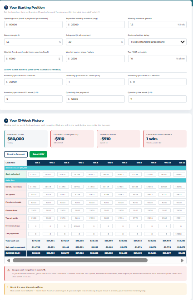Click the Gross margin % field

(33, 42)
